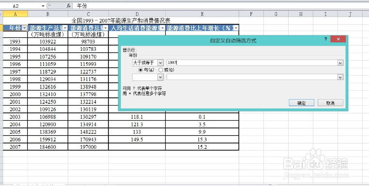Open the Name Box dropdown arrow
This screenshot has width=369, height=188.
(43, 6)
